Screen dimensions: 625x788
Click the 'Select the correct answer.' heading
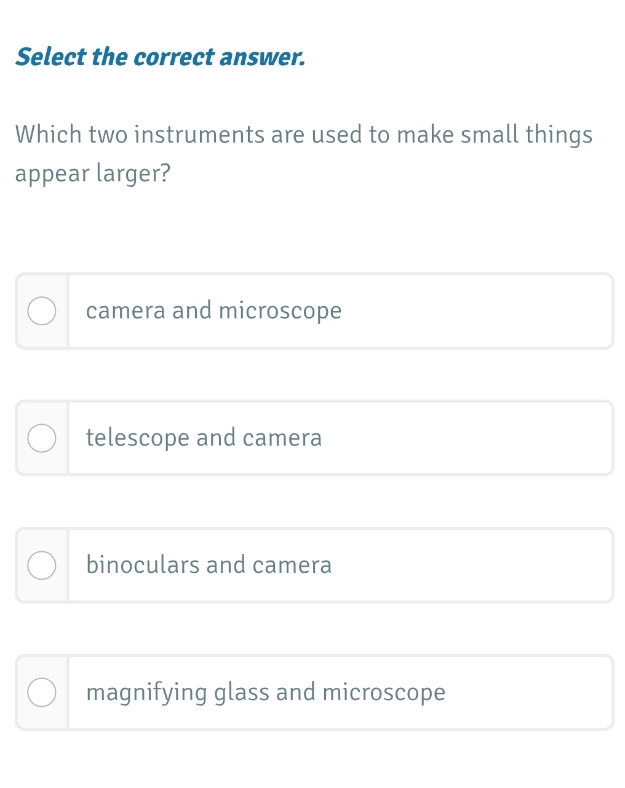(160, 57)
